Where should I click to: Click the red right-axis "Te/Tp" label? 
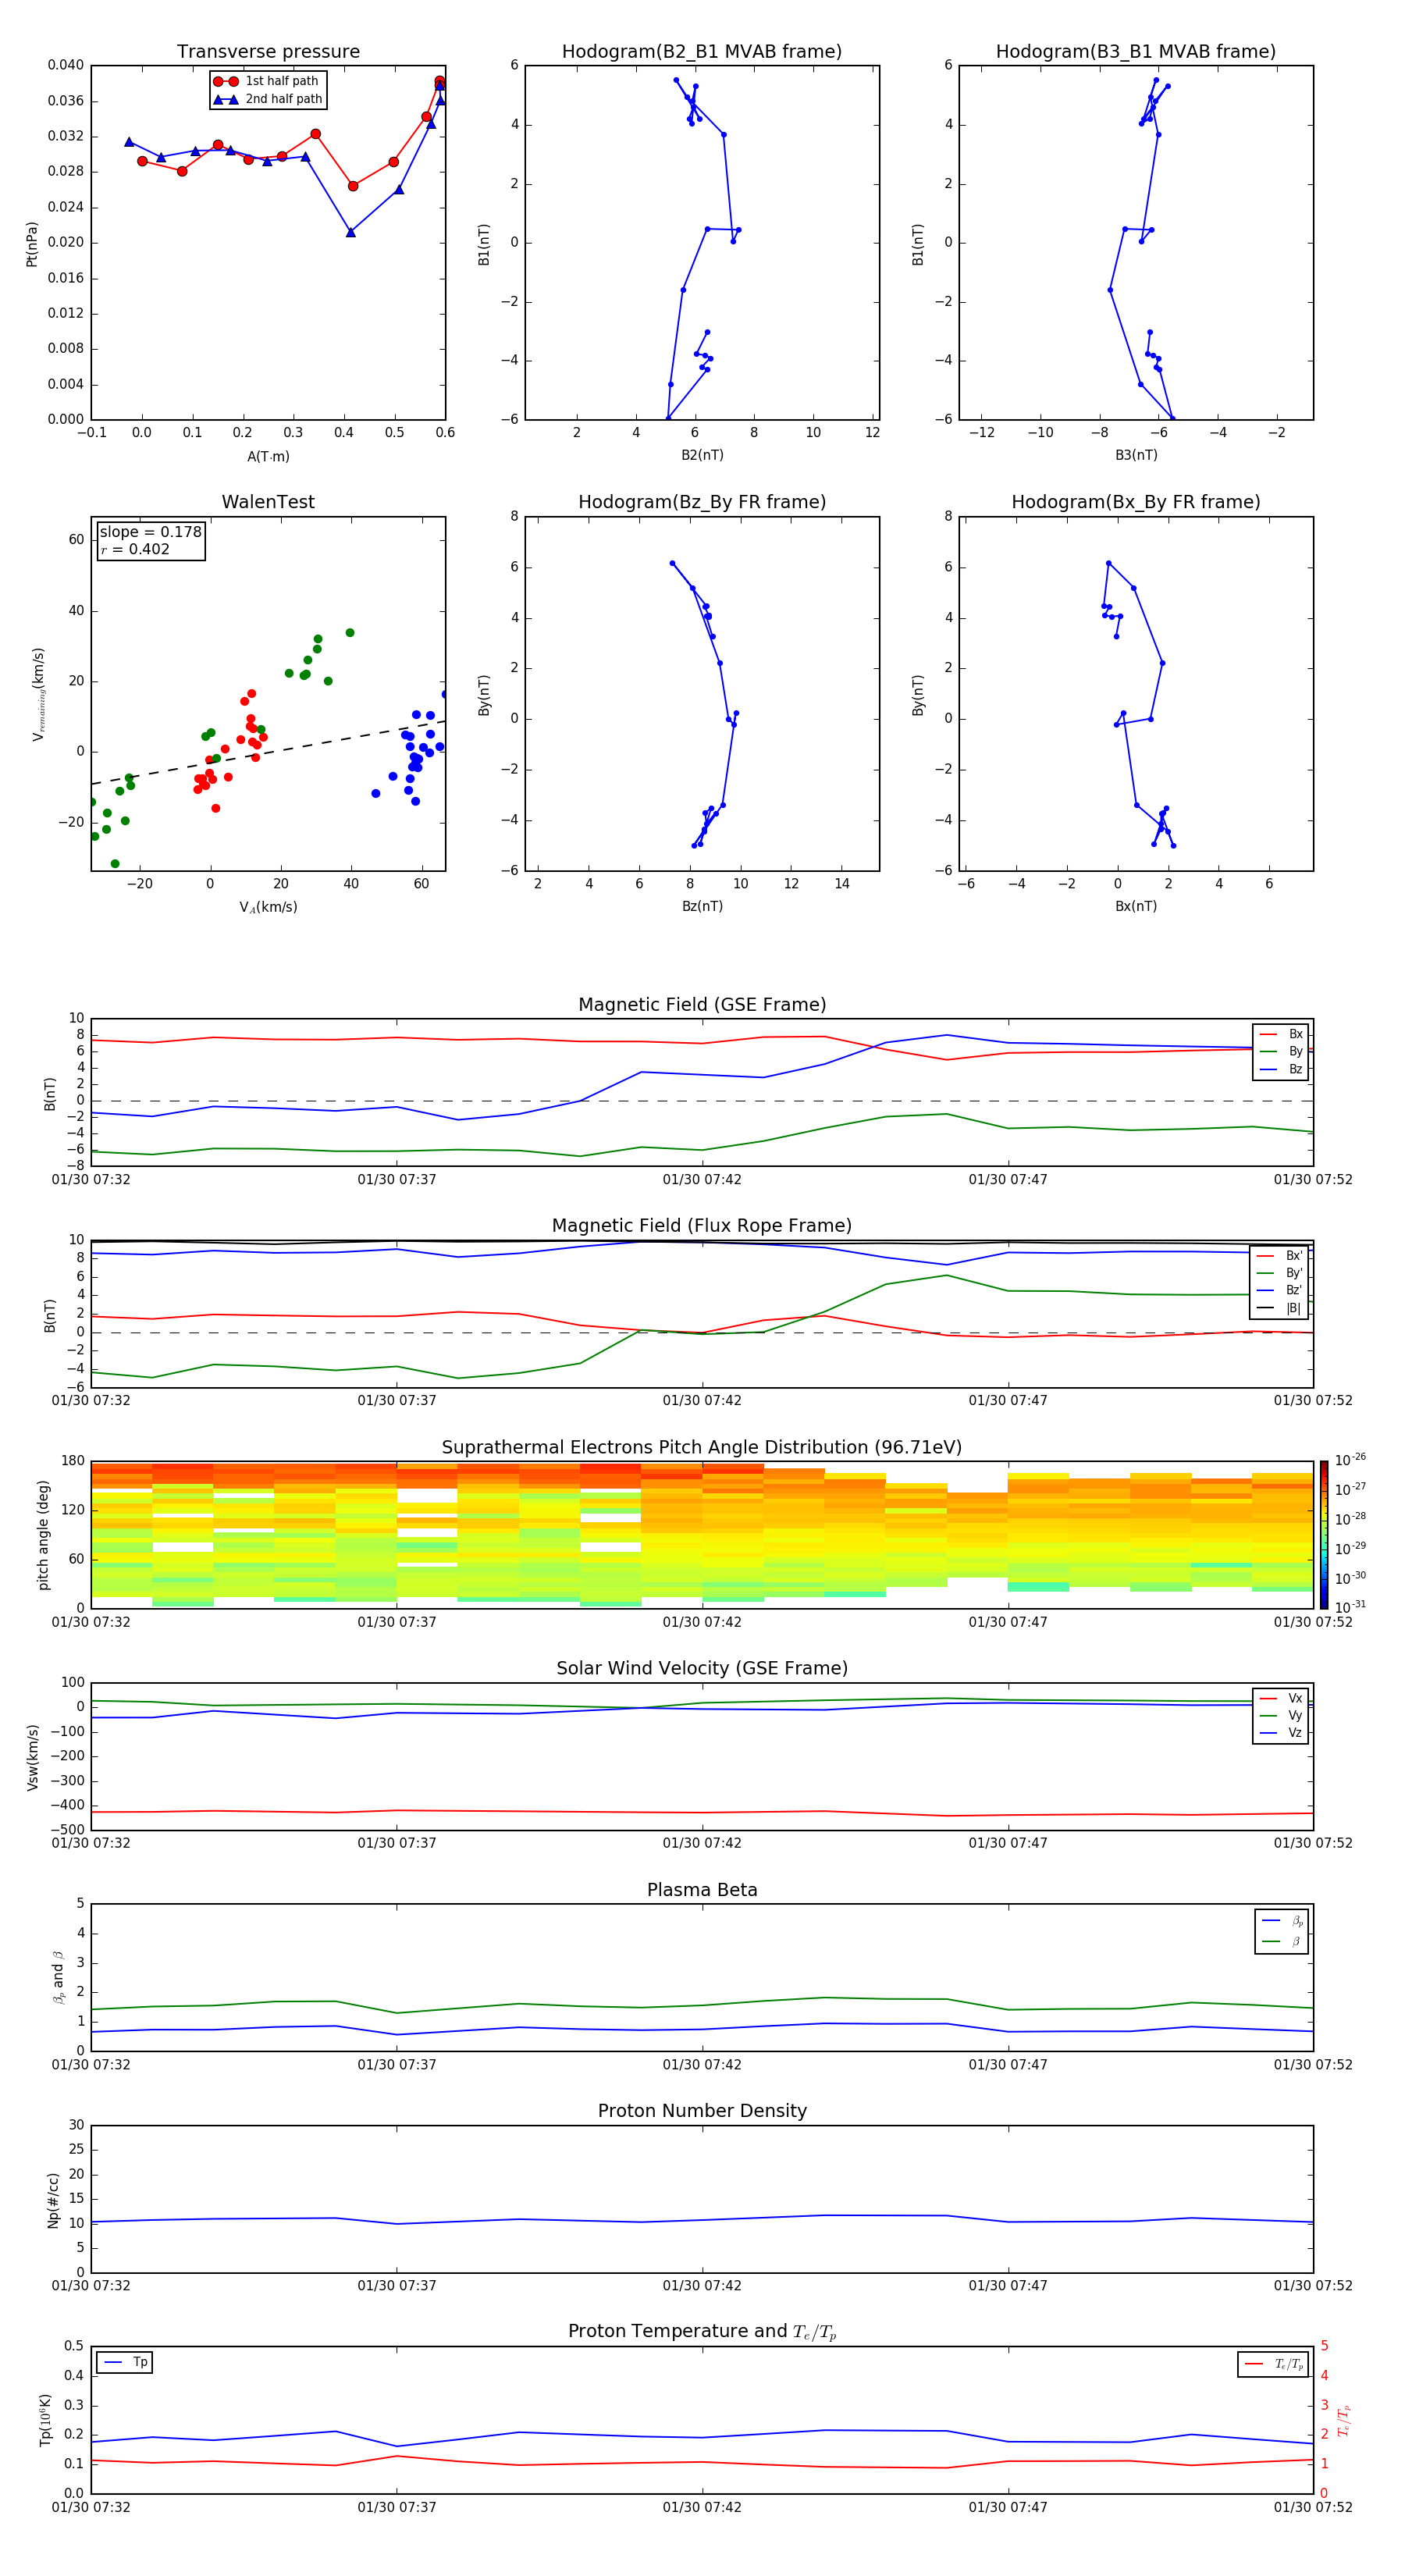(1343, 2421)
